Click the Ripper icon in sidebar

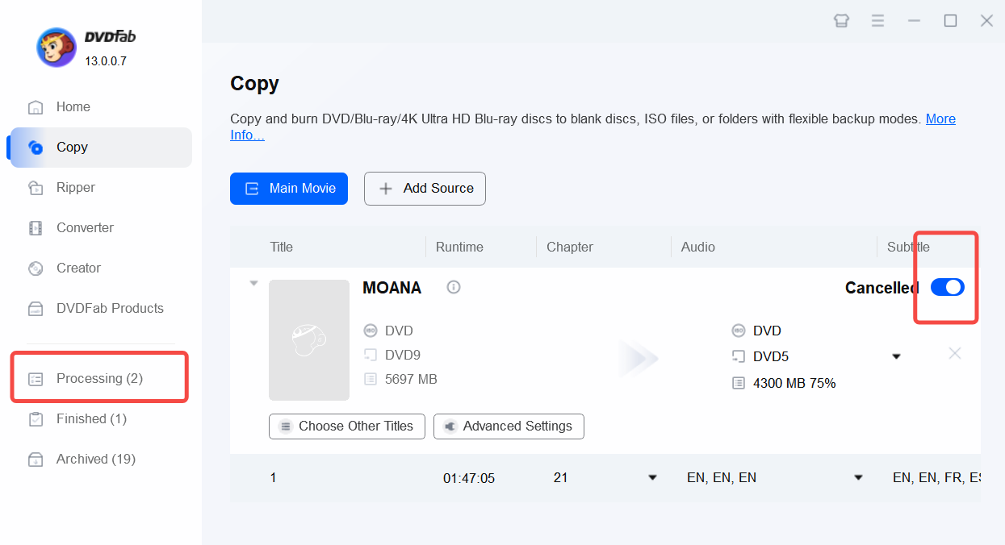(36, 188)
